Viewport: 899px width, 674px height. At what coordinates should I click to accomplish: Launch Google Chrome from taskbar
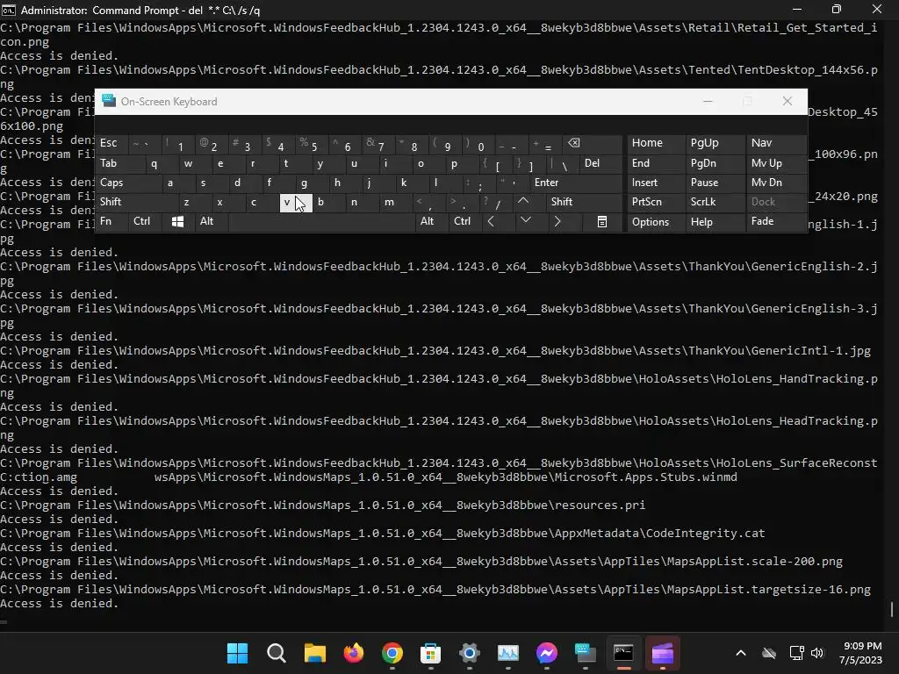tap(392, 653)
